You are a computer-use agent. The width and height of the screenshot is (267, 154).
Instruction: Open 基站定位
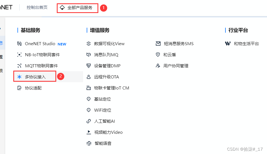(x=102, y=99)
